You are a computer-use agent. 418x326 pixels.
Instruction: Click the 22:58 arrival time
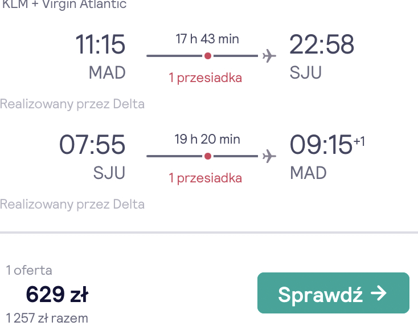tap(322, 44)
